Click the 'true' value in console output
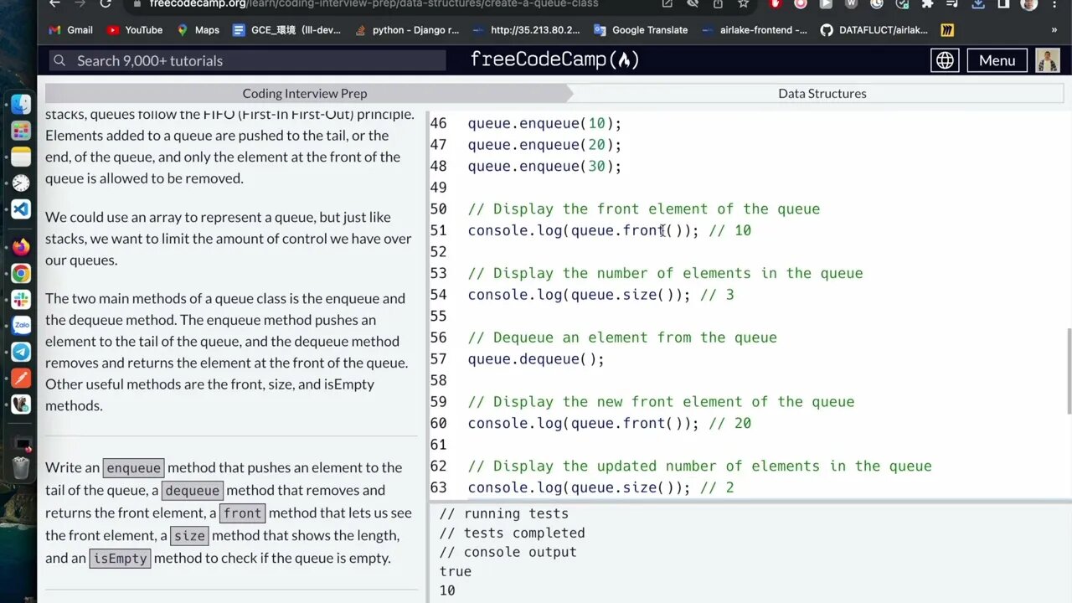The width and height of the screenshot is (1072, 603). click(455, 571)
